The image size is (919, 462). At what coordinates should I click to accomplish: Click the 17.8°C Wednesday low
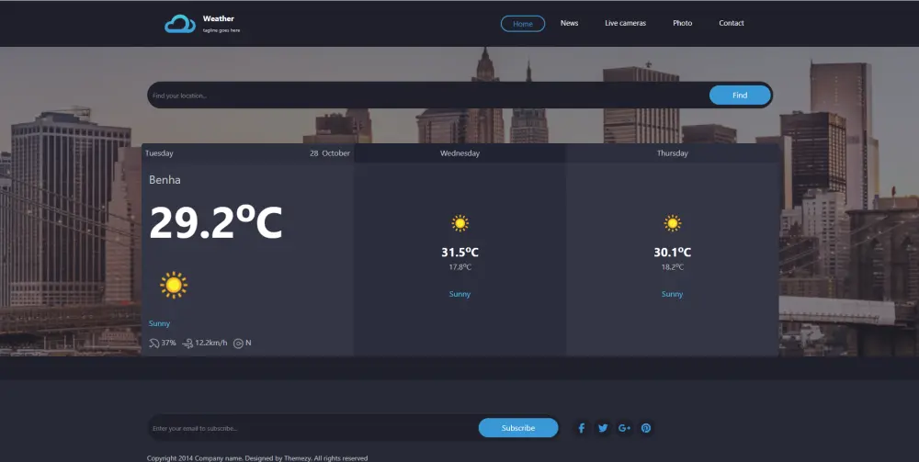460,267
